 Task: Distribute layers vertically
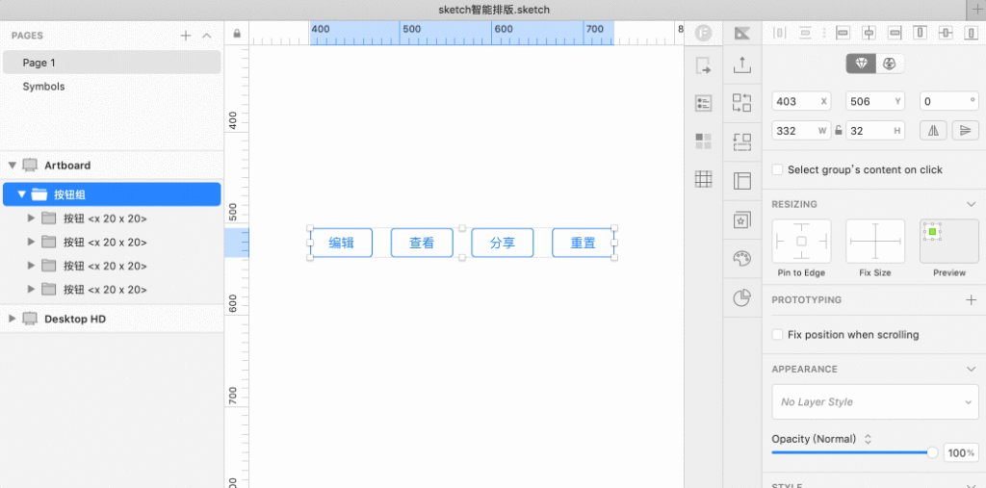click(x=806, y=33)
